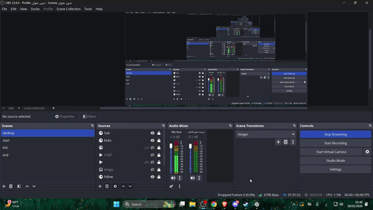Adjust desktop audio volume fader

click(x=190, y=146)
